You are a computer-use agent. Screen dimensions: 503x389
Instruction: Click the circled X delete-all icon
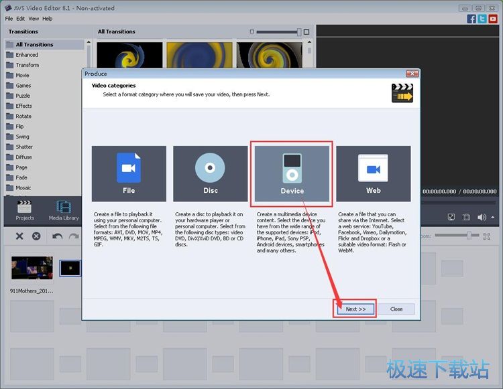36,236
